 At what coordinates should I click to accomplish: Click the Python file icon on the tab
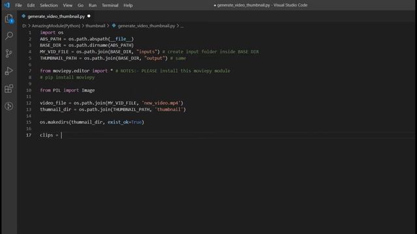point(23,16)
